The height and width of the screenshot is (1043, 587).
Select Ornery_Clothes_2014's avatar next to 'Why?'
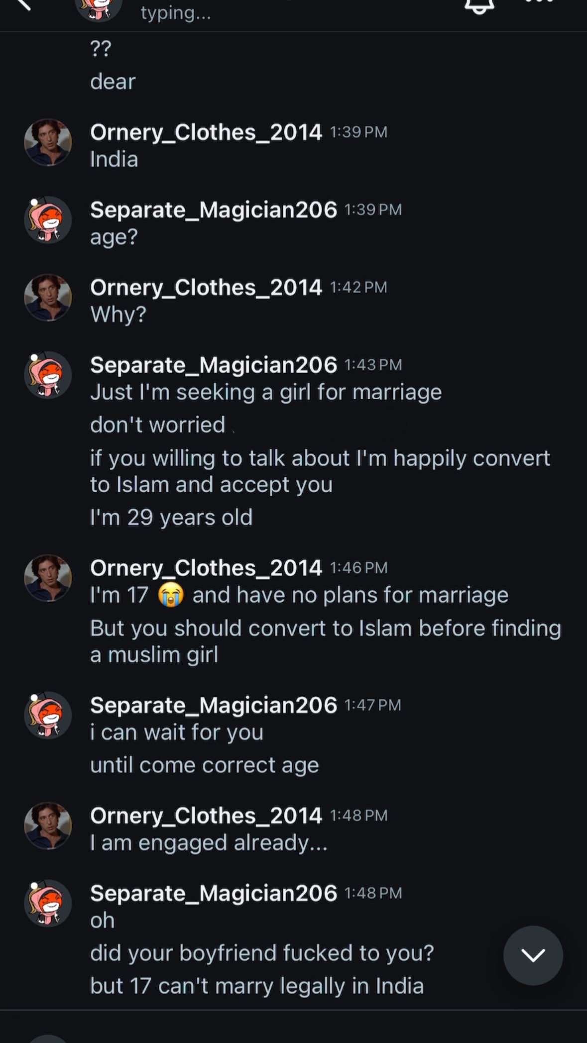[48, 298]
